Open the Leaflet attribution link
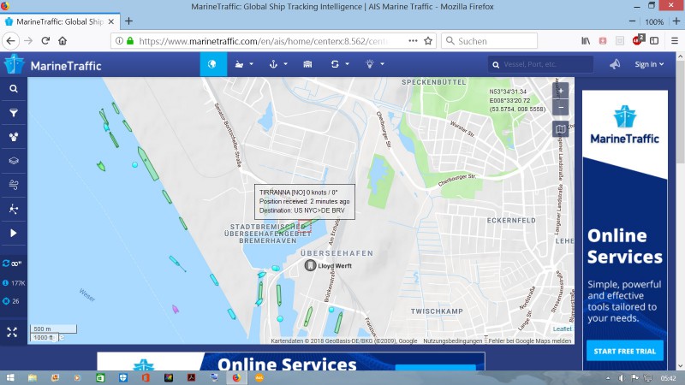 pyautogui.click(x=562, y=329)
